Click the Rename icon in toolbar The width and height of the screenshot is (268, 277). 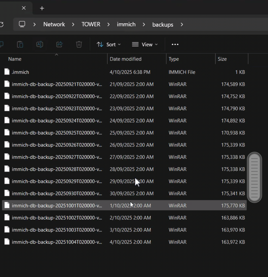[x=40, y=45]
